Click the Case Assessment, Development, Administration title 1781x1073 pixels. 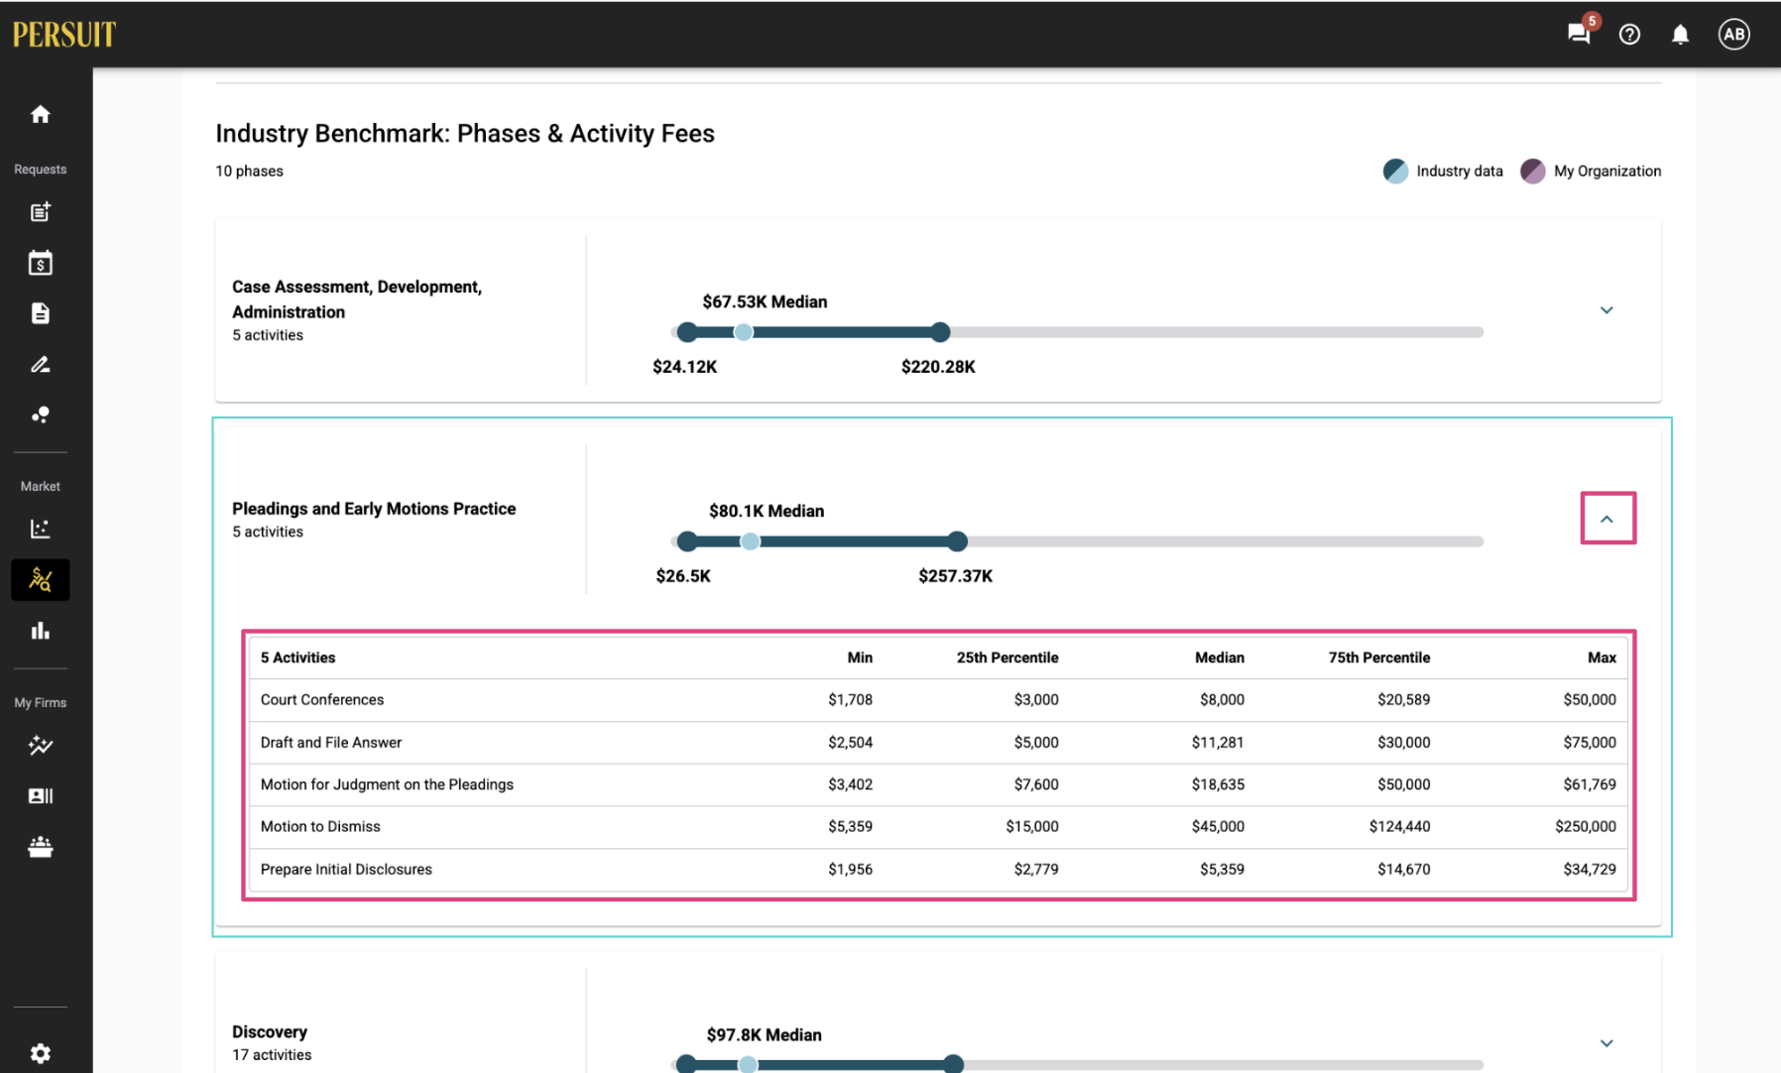pyautogui.click(x=357, y=299)
